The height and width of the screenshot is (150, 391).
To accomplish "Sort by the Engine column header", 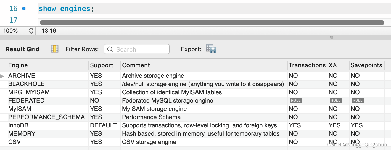I will (x=18, y=65).
